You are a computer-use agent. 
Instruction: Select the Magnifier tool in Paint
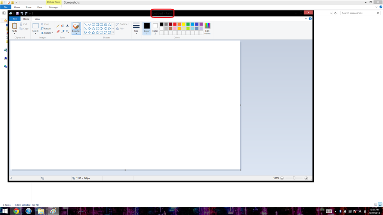67,31
